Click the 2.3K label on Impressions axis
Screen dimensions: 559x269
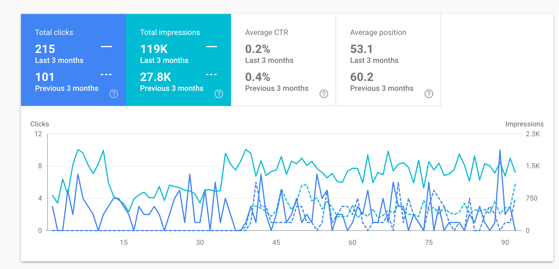tap(533, 134)
